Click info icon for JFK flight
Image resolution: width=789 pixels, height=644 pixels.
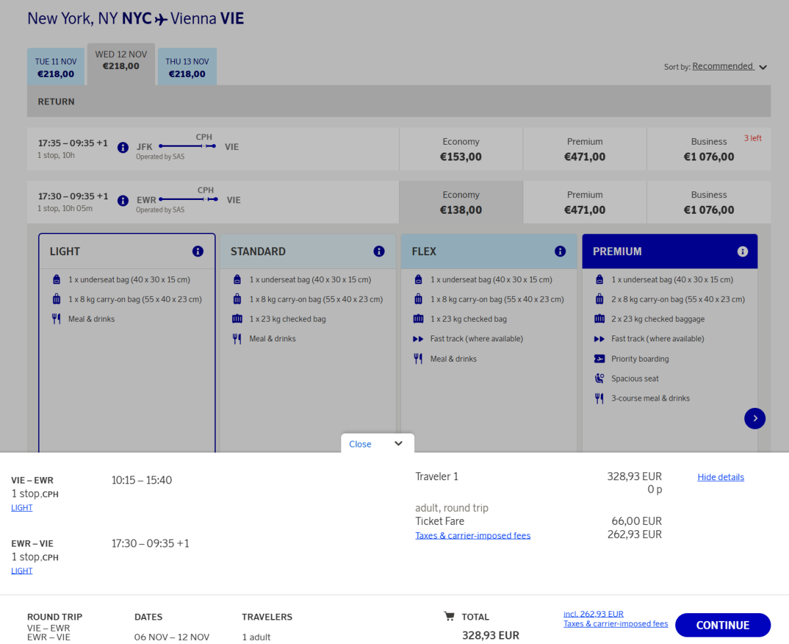[123, 147]
